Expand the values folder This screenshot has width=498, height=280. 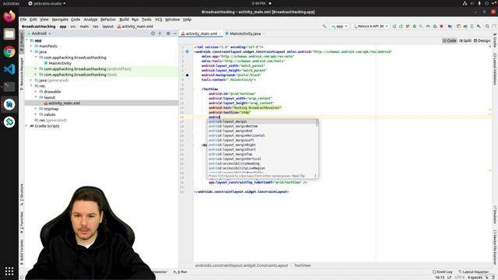[36, 114]
